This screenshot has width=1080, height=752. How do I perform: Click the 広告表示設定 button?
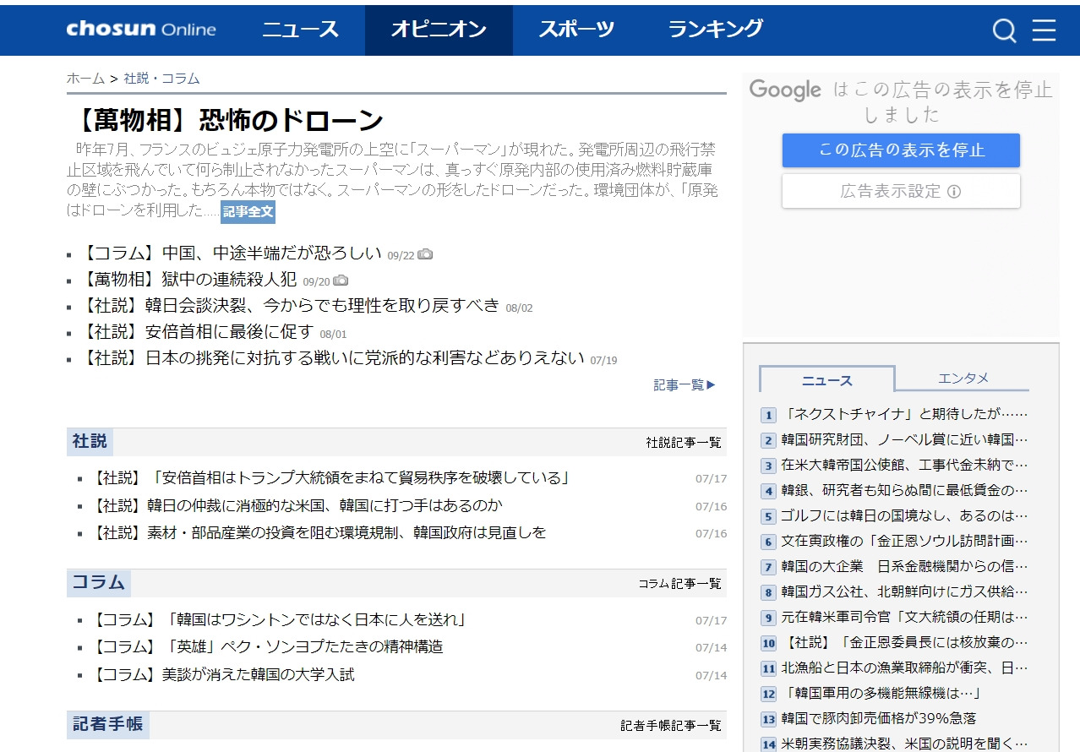(901, 191)
